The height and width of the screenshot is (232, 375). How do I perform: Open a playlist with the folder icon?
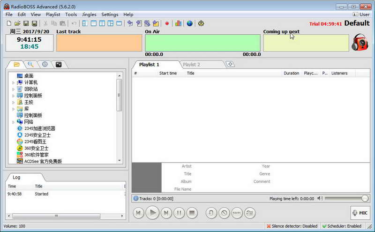click(17, 23)
